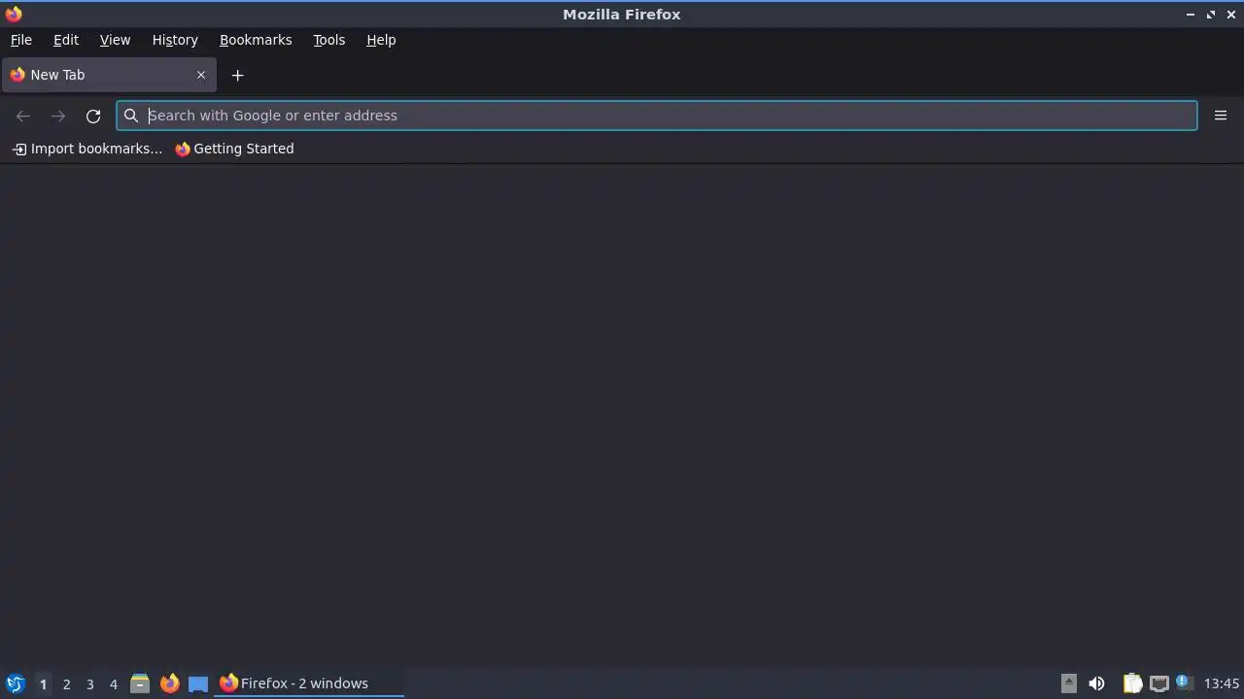
Task: Click the search magnifier icon in address bar
Action: (x=131, y=116)
